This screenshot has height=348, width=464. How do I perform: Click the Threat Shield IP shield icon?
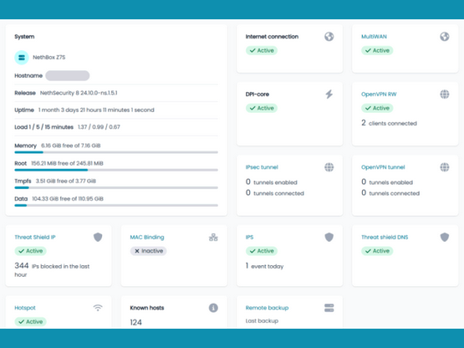pyautogui.click(x=98, y=237)
